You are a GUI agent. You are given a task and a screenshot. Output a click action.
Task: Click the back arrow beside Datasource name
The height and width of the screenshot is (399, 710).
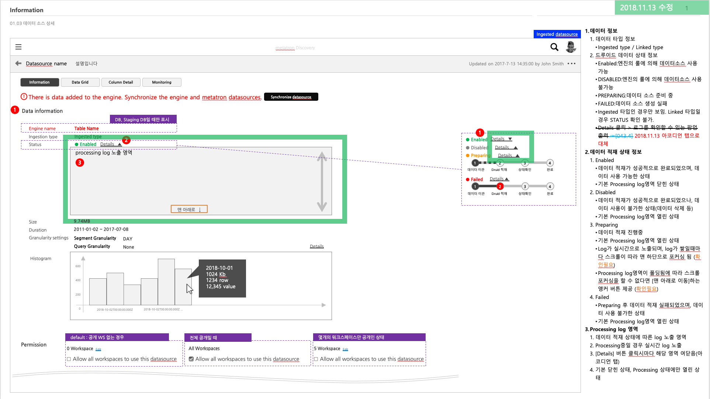(x=18, y=63)
